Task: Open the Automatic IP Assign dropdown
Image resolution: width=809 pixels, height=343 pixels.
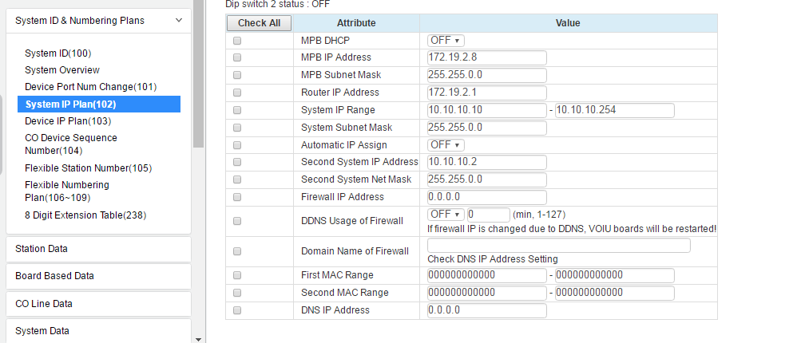Action: point(446,145)
